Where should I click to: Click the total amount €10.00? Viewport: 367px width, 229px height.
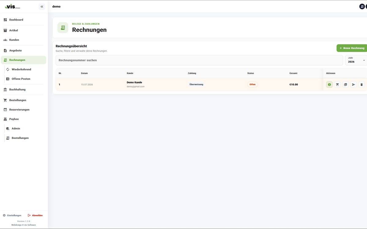click(294, 85)
